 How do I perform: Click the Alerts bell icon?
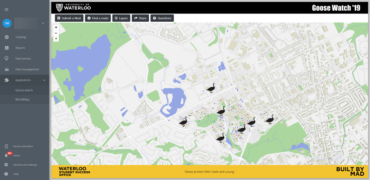tap(6, 156)
